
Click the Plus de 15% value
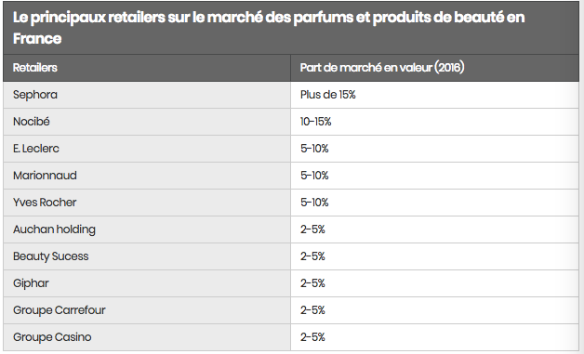pos(327,95)
